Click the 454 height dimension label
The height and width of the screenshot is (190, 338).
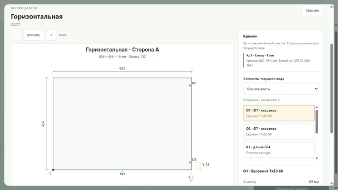click(x=43, y=124)
